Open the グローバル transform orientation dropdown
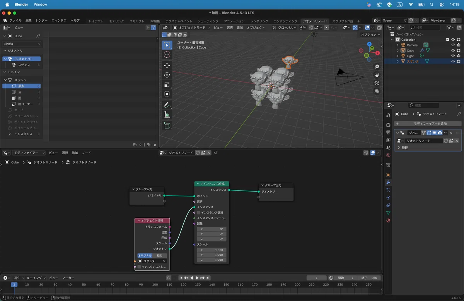 284,28
